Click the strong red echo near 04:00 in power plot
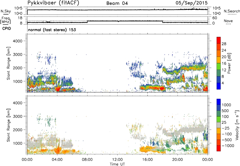Viewport: 240px width, 166px height. (58, 89)
